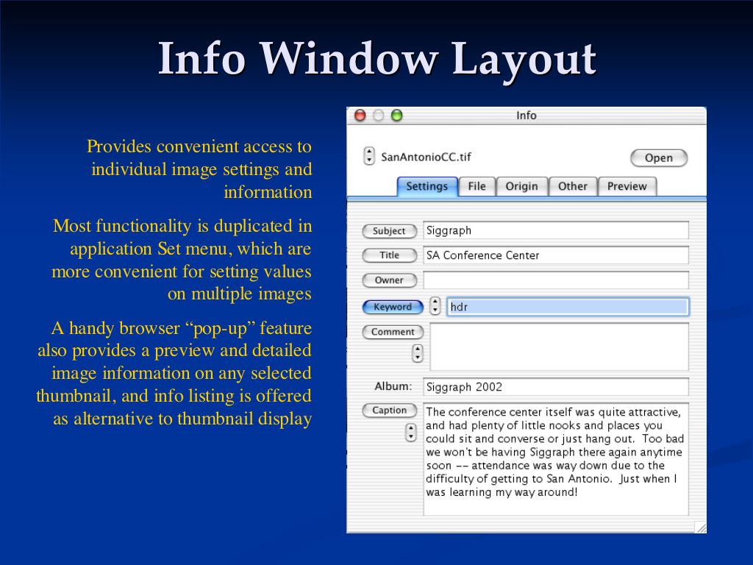
Task: Click the highlighted Keyword button
Action: (393, 307)
